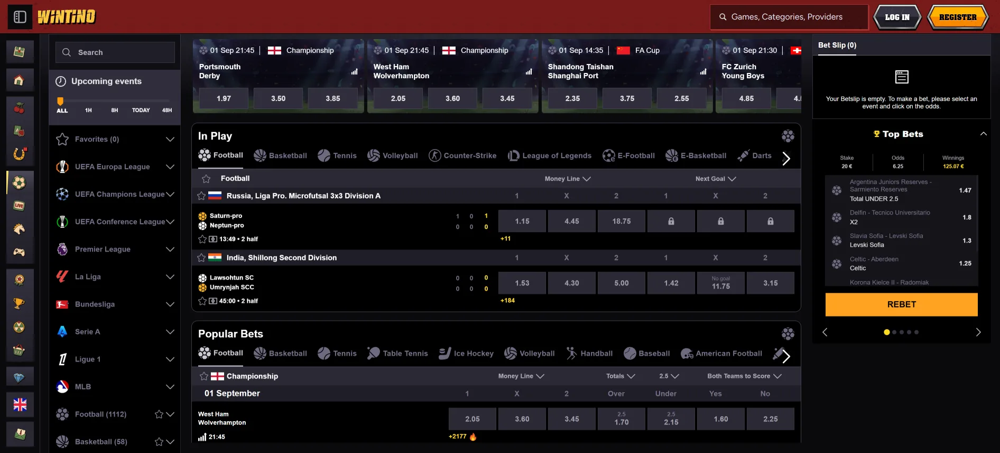Click the LOG IN button
The image size is (1000, 453).
click(897, 17)
